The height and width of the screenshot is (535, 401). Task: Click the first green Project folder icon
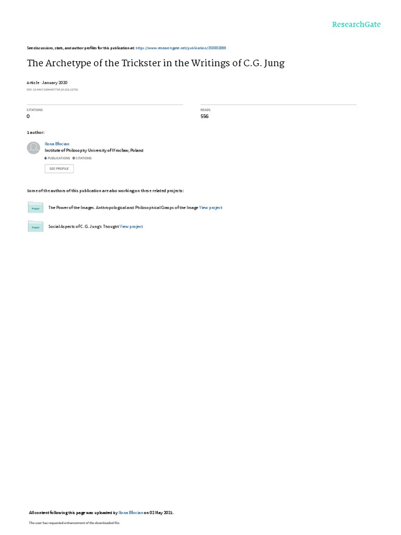(36, 207)
